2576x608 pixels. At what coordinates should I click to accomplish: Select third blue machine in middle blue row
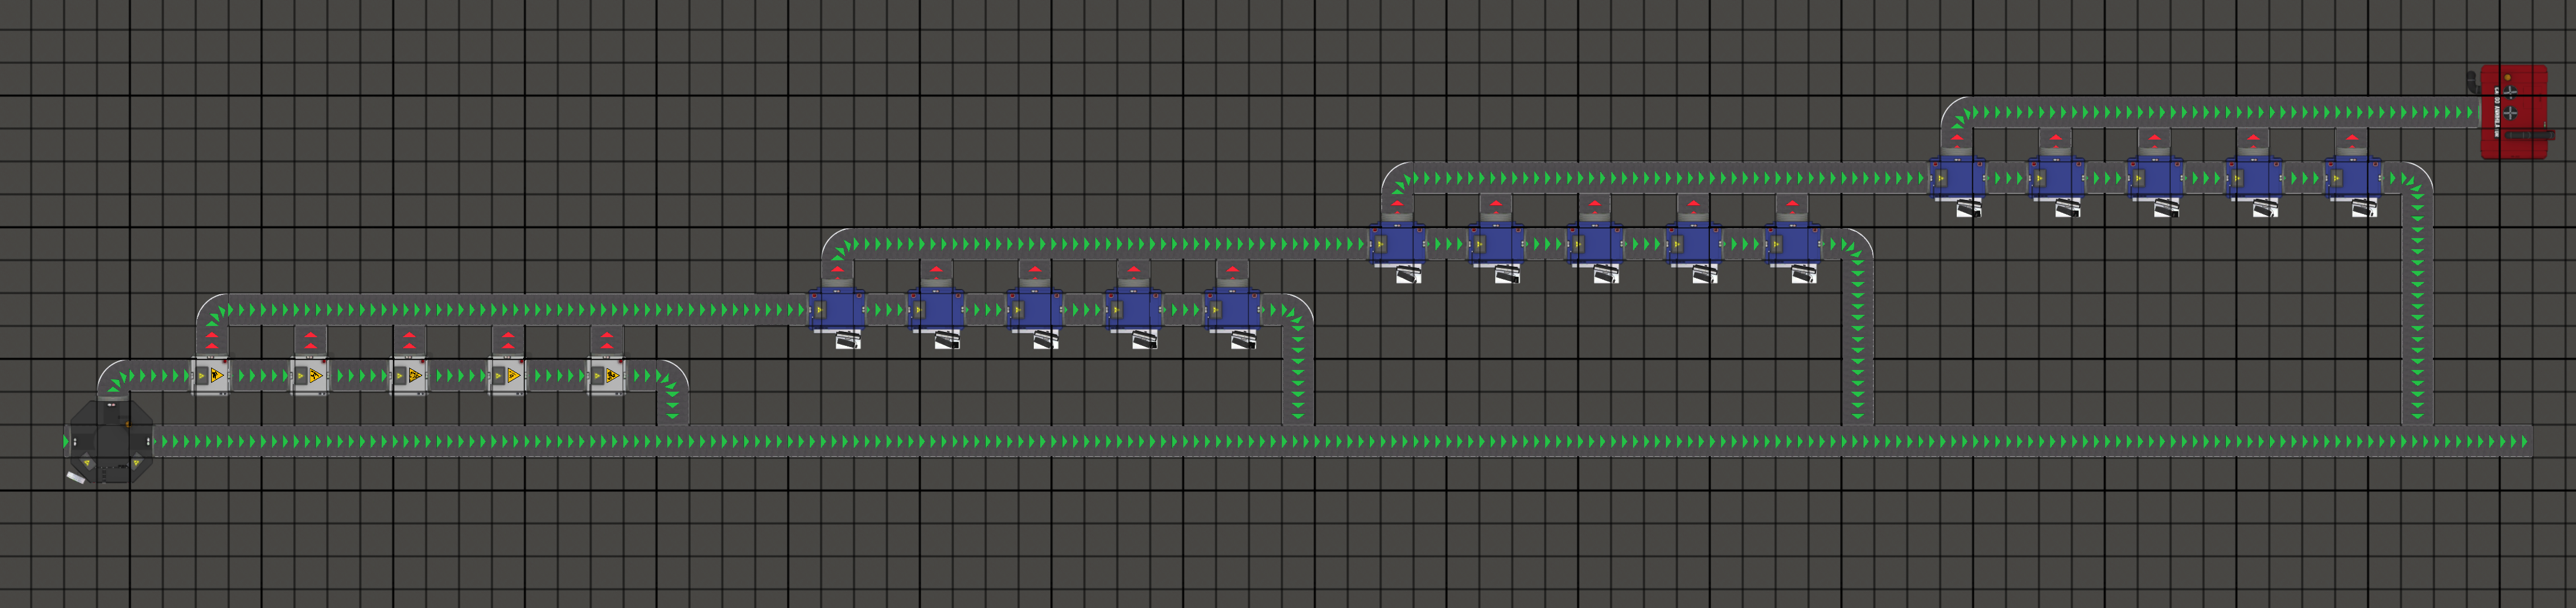(1595, 243)
